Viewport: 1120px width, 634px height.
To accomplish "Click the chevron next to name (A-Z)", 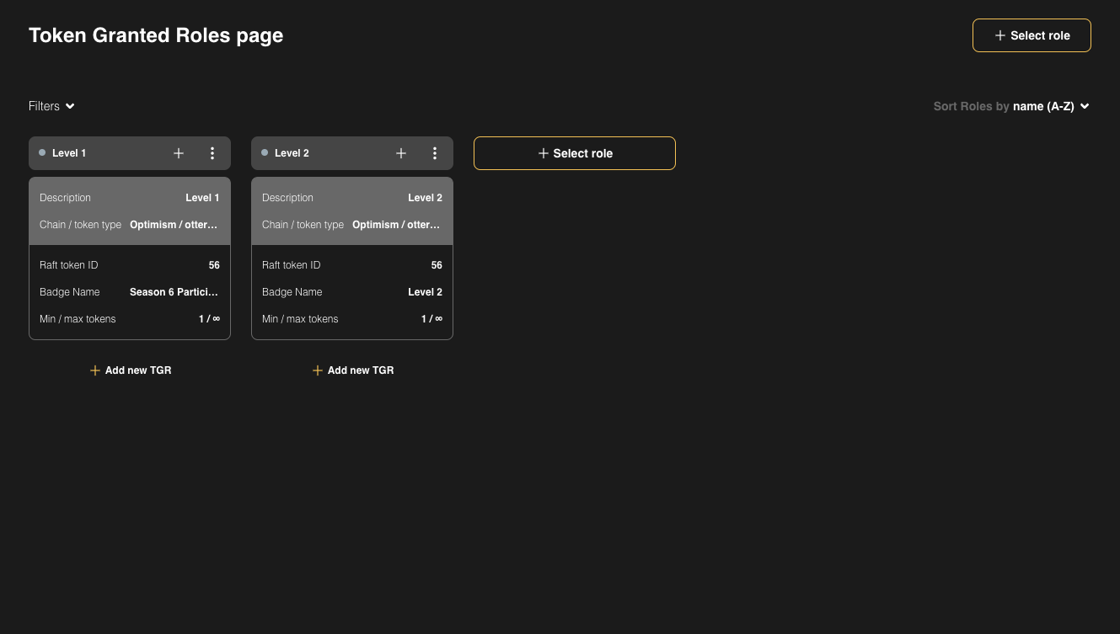I will 1085,106.
